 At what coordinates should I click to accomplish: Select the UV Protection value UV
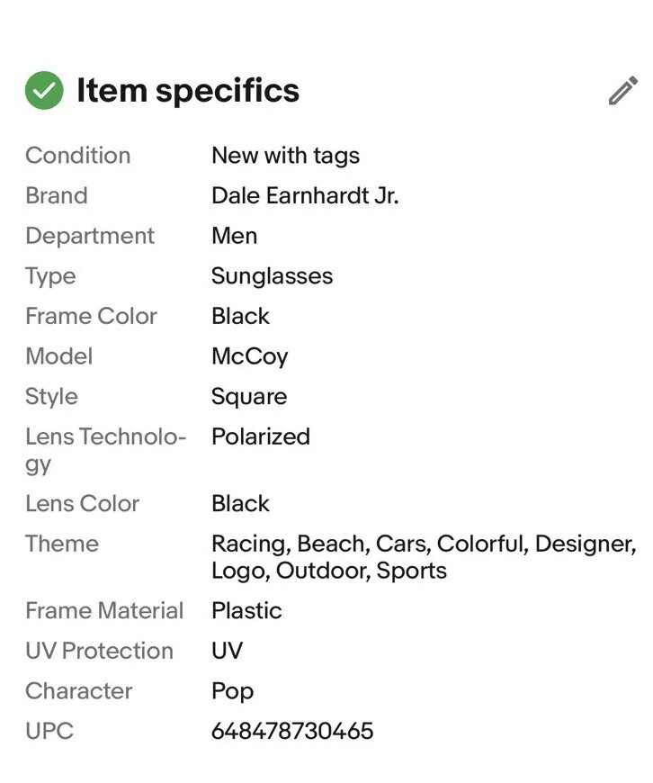(x=228, y=651)
